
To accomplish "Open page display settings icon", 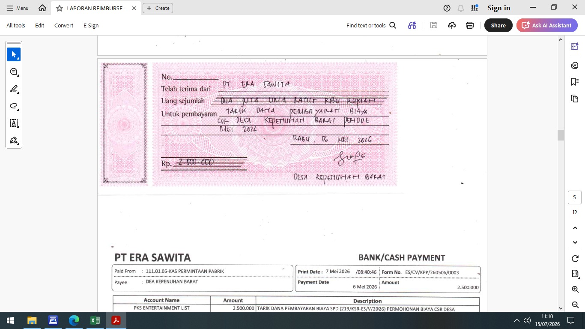I will 575,274.
